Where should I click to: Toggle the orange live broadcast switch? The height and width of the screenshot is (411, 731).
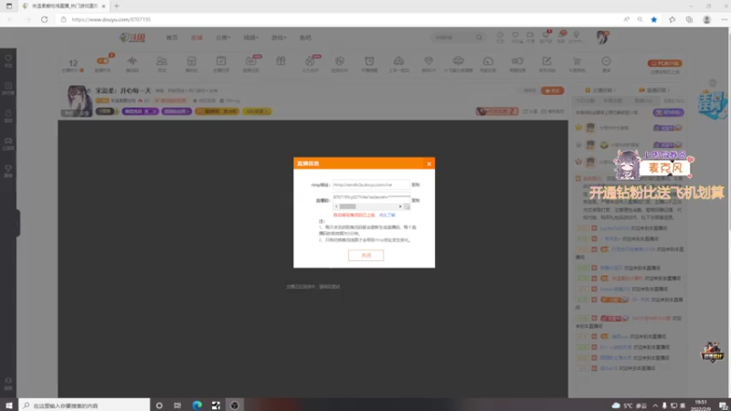[x=102, y=61]
